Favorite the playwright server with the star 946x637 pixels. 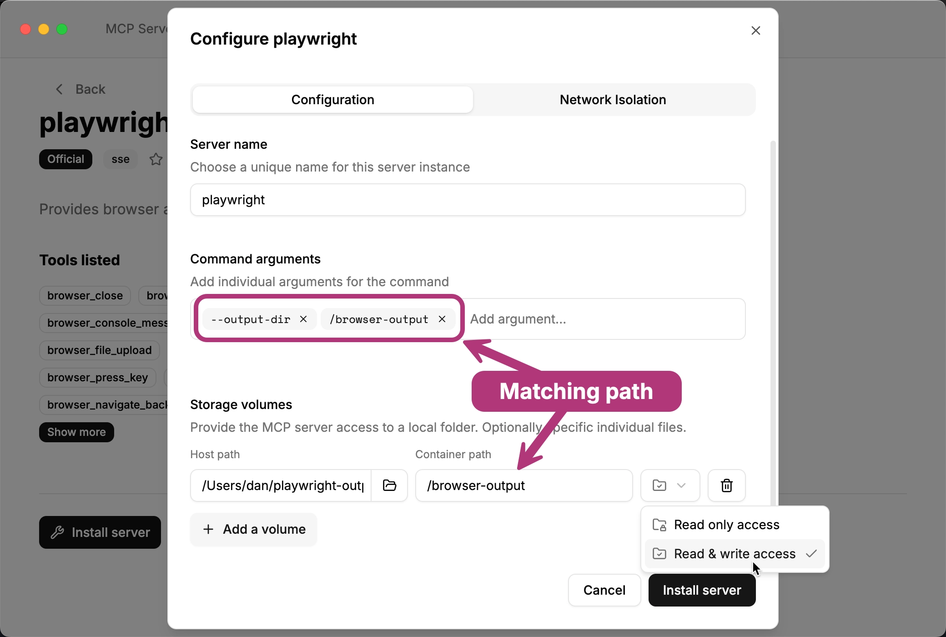(x=156, y=159)
